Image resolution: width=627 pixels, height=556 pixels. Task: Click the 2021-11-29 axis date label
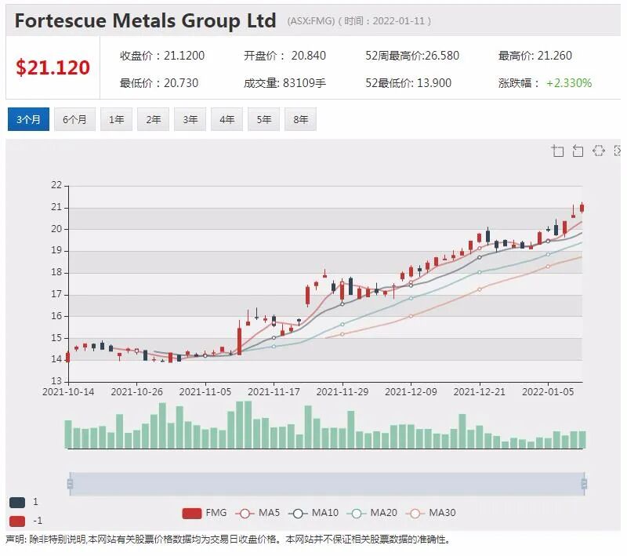pos(342,391)
